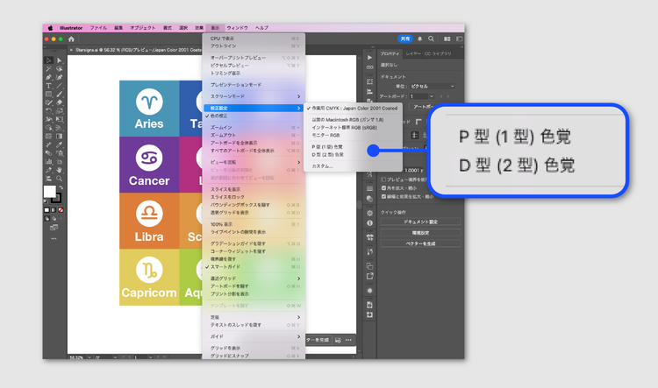The width and height of the screenshot is (658, 388).
Task: Choose the Lasso tool
Action: (59, 68)
